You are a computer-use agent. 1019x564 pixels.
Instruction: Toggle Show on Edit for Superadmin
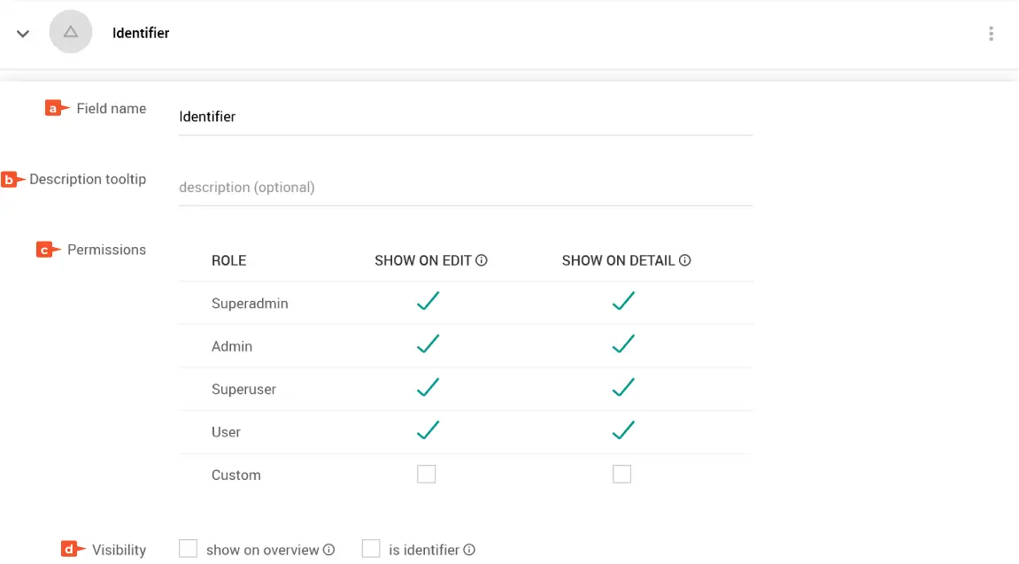(428, 302)
